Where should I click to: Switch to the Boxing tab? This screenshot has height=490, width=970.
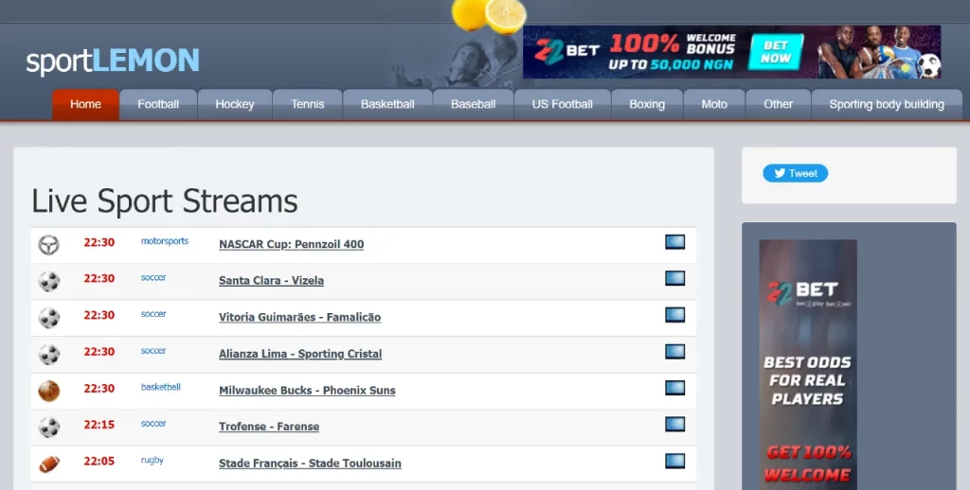coord(647,104)
